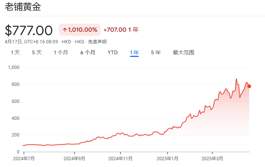265x167 pixels.
Task: Select the 5天 range tab
Action: pos(37,52)
